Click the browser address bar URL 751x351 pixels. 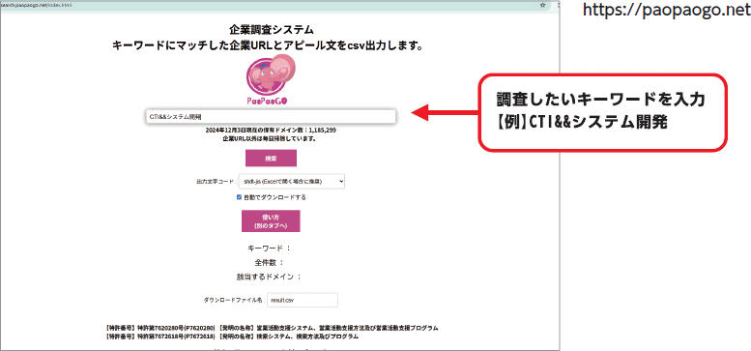coord(36,5)
